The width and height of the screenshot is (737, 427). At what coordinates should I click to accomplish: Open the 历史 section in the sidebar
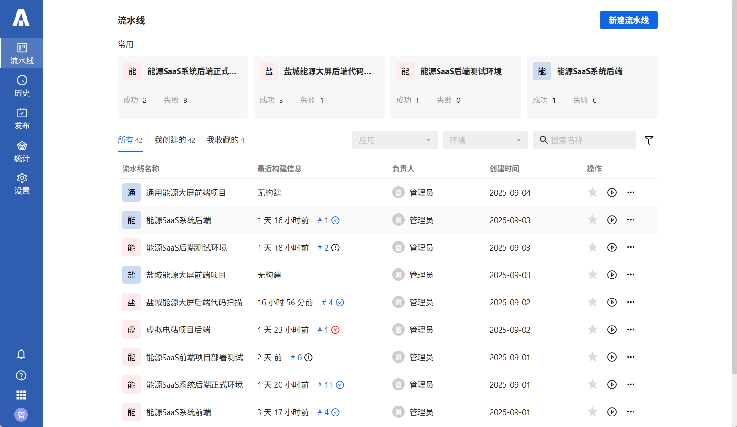click(x=22, y=86)
